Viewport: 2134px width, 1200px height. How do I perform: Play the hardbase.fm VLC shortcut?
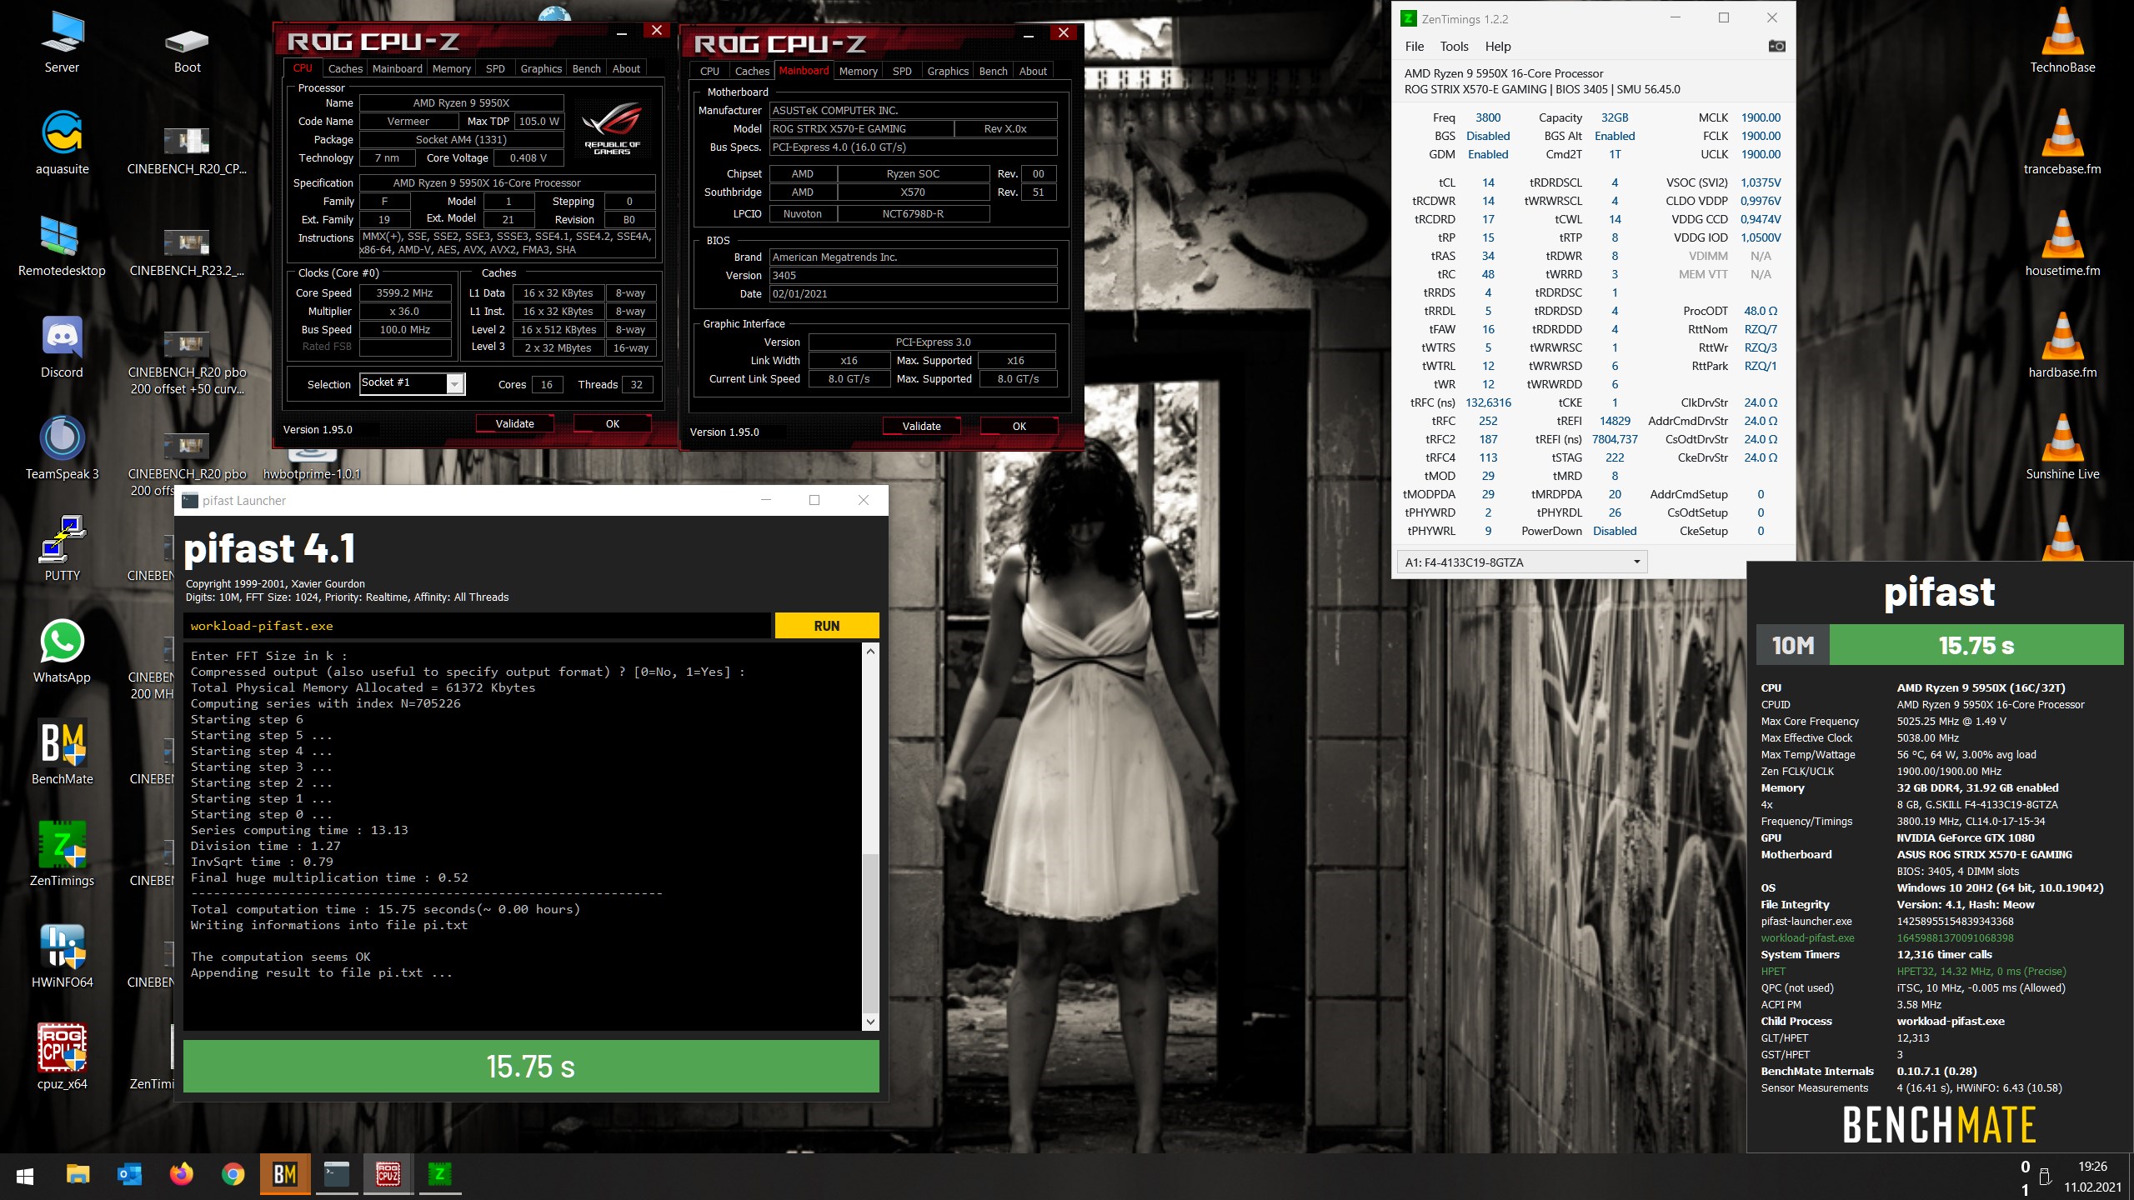tap(2062, 347)
